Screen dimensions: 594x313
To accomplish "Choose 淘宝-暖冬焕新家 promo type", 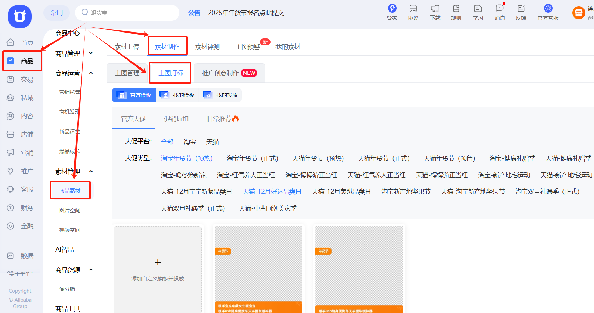I will pos(184,175).
